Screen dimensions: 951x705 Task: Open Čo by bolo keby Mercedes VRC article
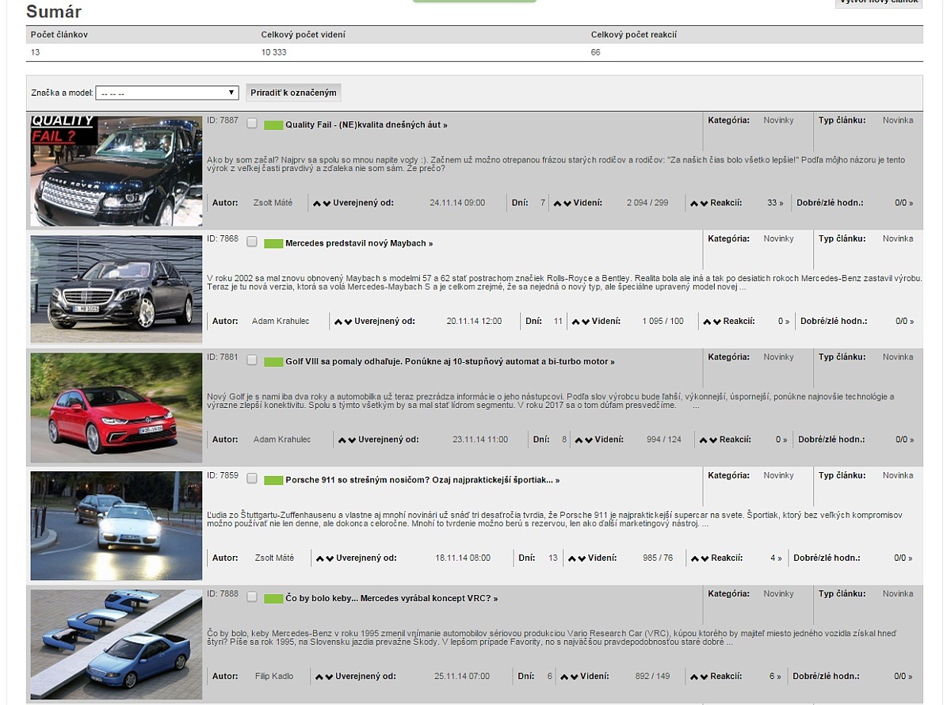coord(391,599)
